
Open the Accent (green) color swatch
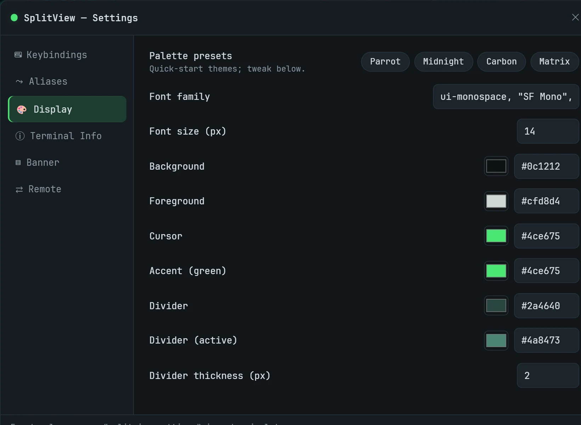[x=496, y=271]
